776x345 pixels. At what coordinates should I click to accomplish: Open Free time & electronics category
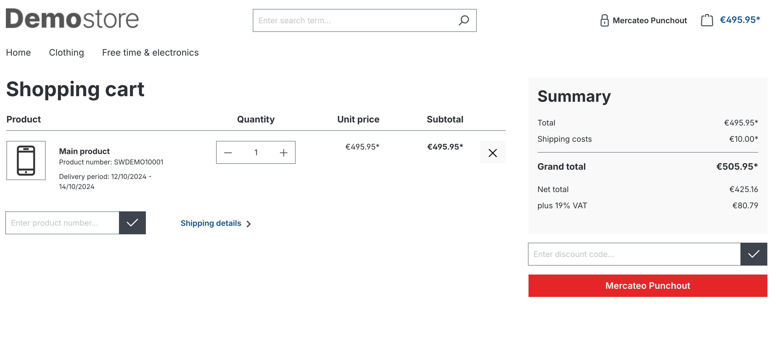pyautogui.click(x=150, y=52)
